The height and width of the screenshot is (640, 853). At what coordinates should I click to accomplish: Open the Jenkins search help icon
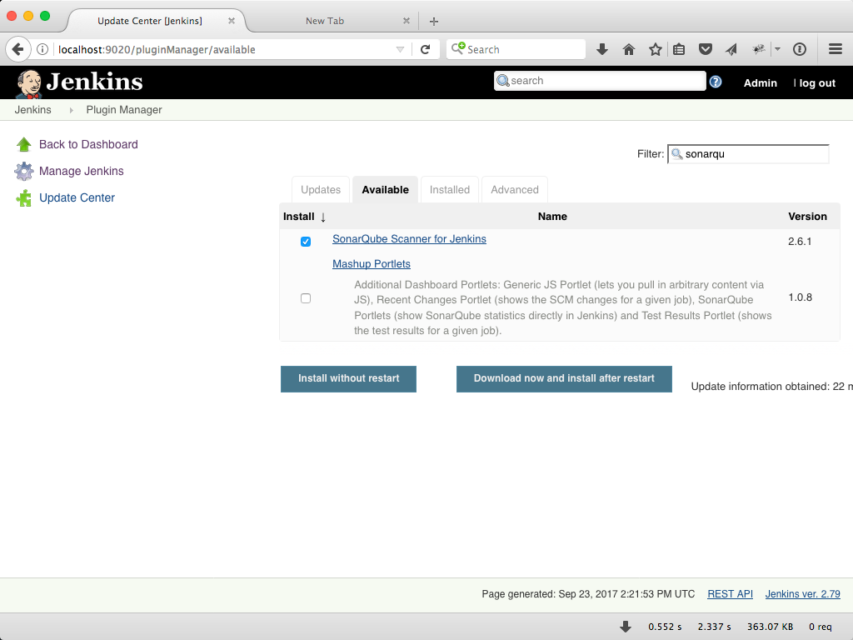(x=716, y=82)
